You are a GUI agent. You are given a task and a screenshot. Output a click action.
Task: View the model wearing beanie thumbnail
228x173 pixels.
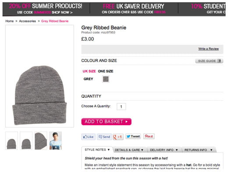click(55, 141)
